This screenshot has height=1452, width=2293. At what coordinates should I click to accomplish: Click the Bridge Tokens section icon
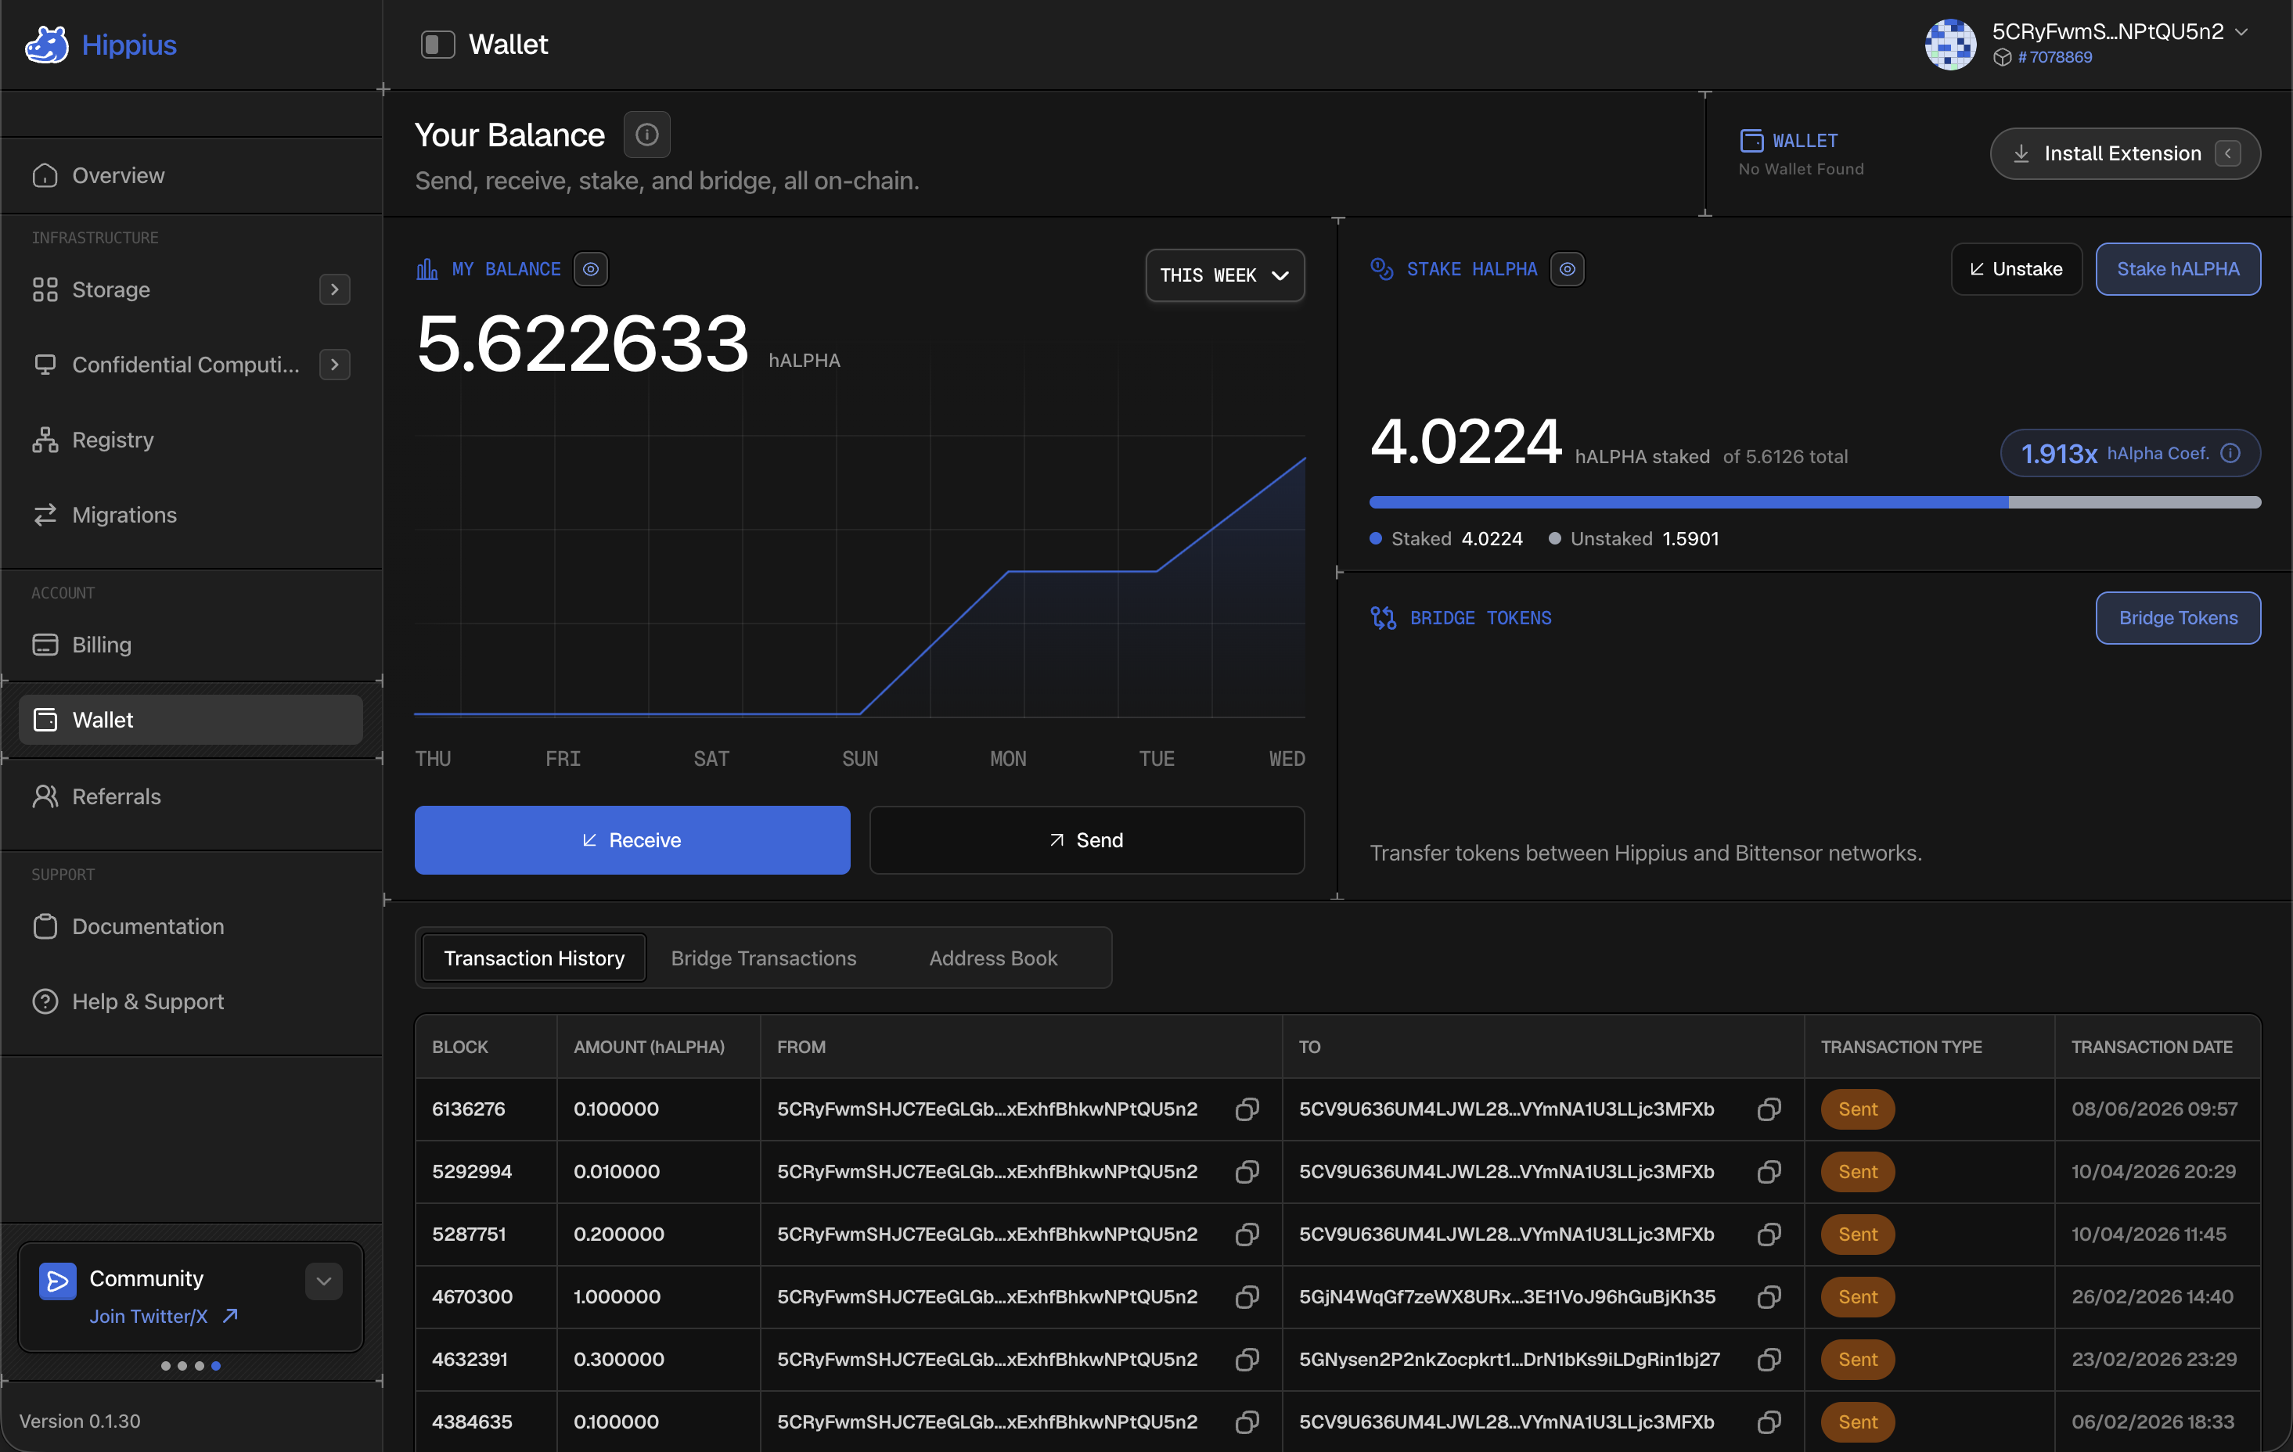pyautogui.click(x=1383, y=618)
